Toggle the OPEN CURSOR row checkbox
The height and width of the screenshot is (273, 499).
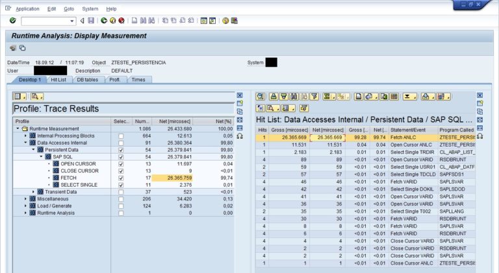point(121,163)
